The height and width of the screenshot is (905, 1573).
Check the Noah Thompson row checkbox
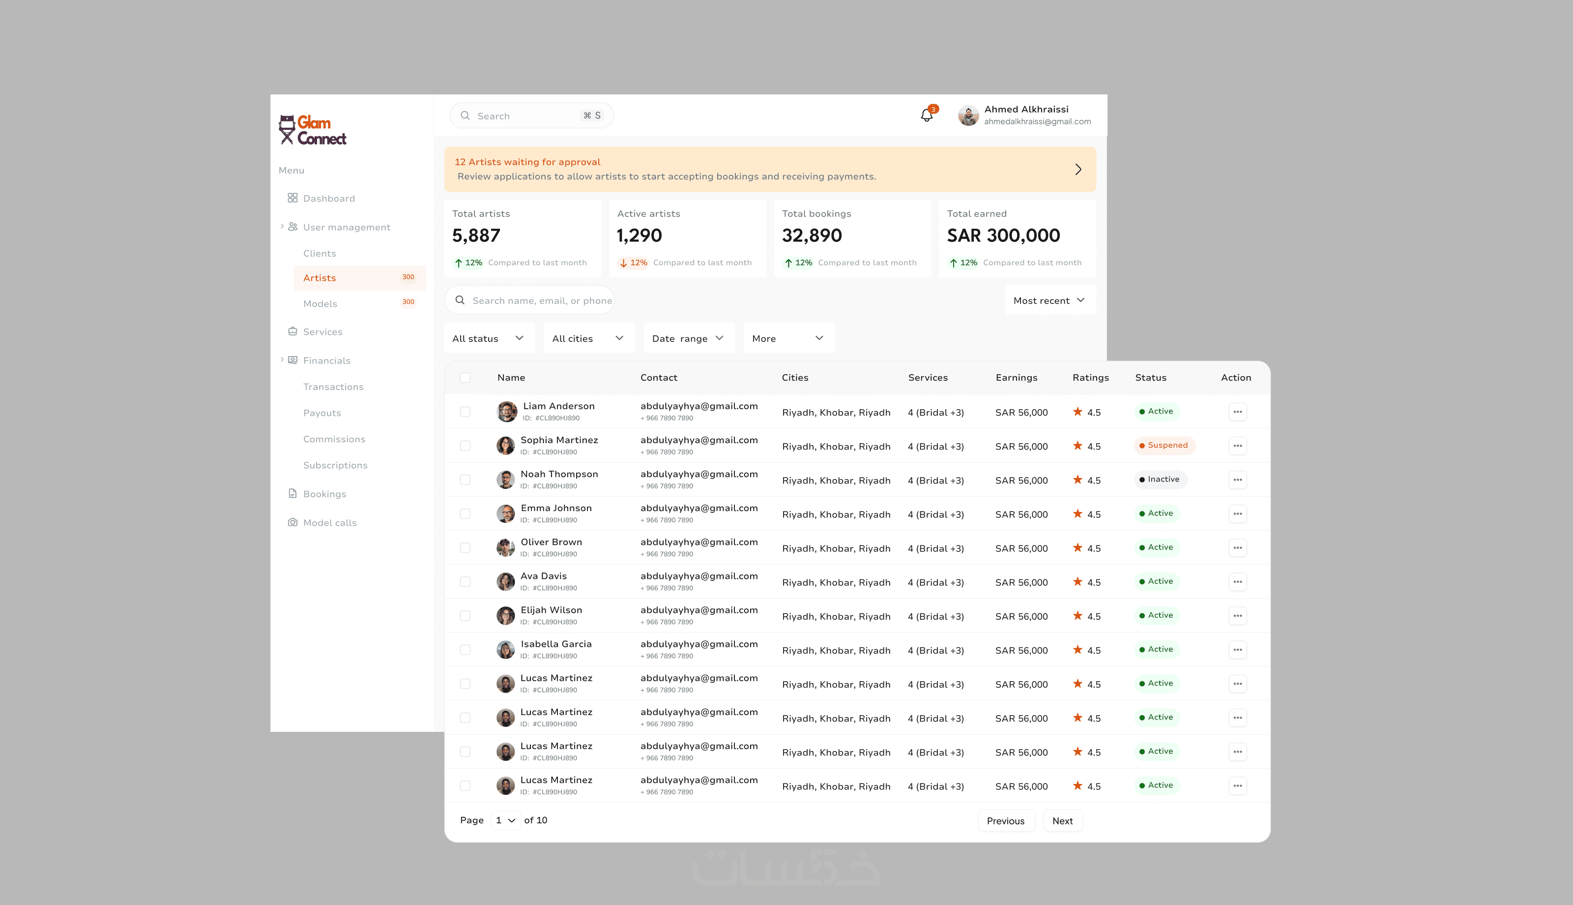click(465, 480)
